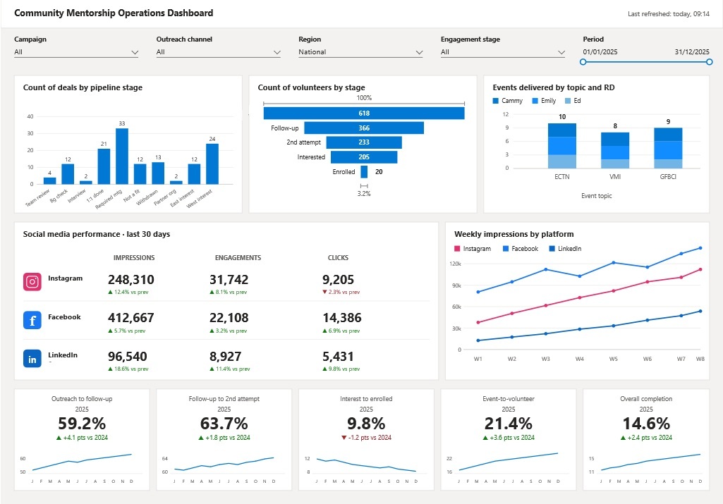Click the LinkedIn legend marker in weekly impressions

(552, 249)
